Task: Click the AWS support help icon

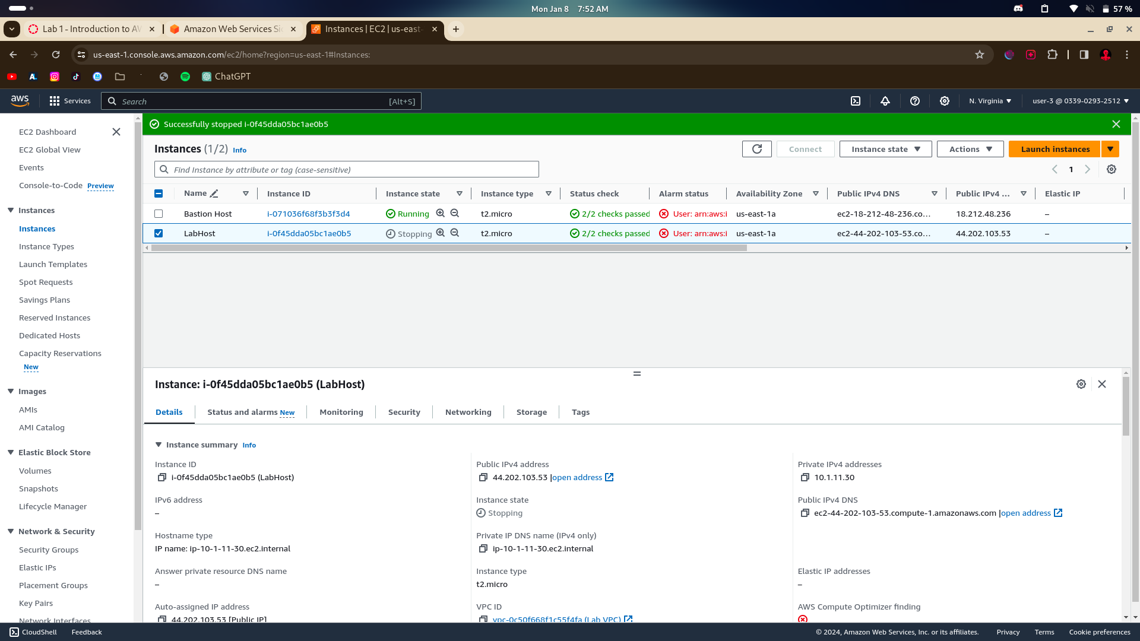Action: pos(914,101)
